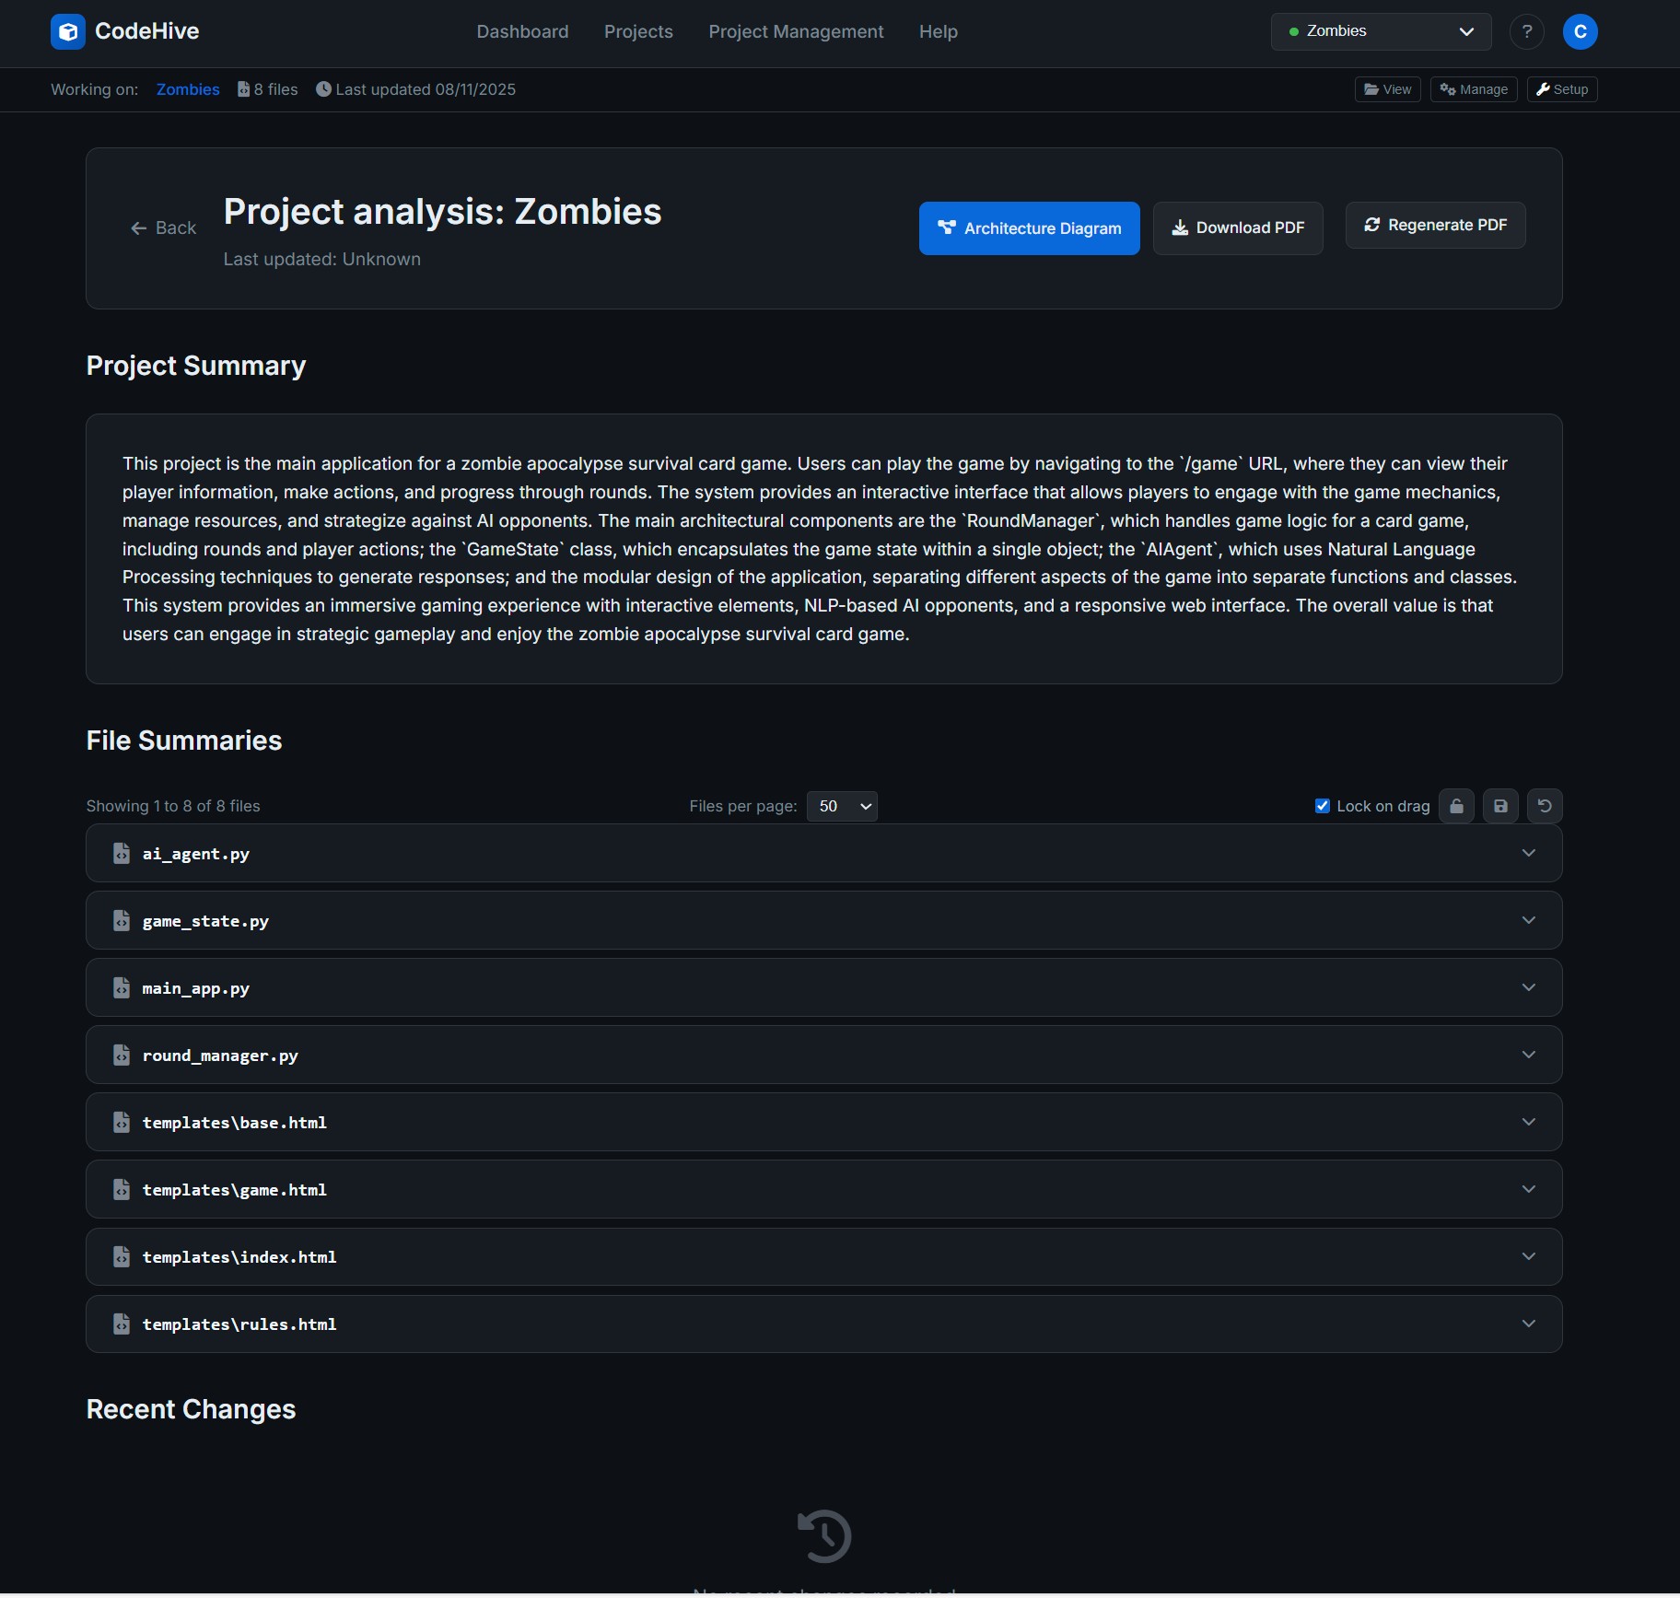This screenshot has height=1598, width=1680.
Task: Uncheck the Lock on drag checkbox
Action: (1324, 805)
